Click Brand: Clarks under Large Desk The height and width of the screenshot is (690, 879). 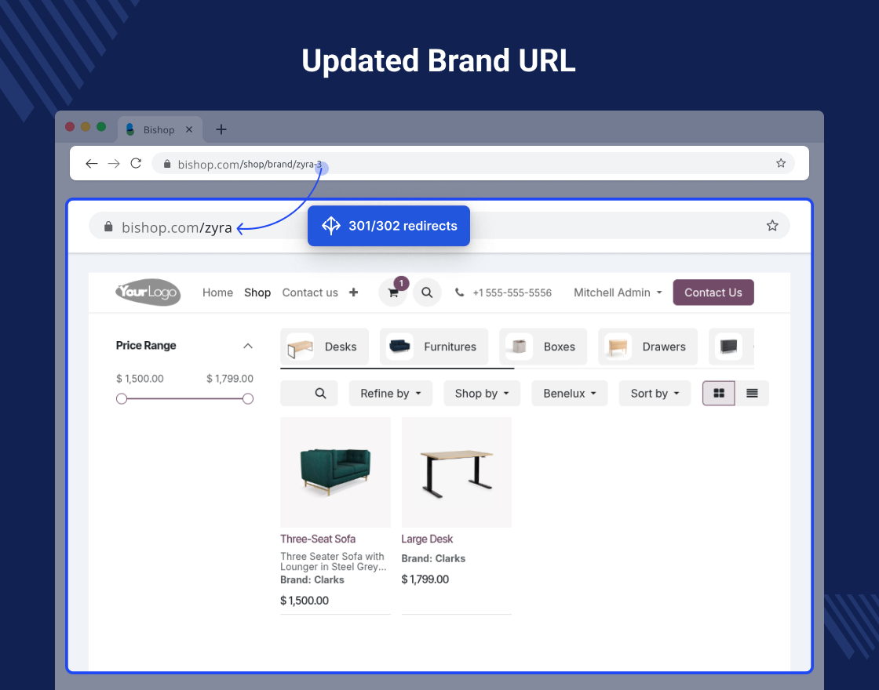[x=433, y=558]
